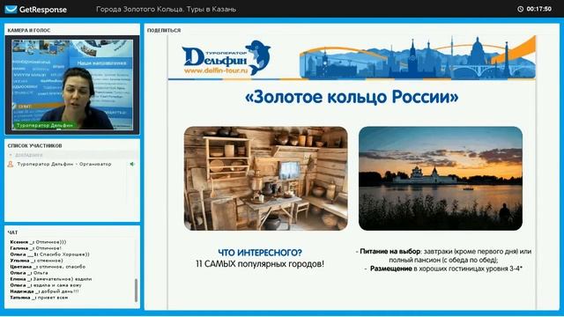Image resolution: width=564 pixels, height=317 pixels.
Task: Click the organizer's orange user avatar icon
Action: tap(11, 165)
